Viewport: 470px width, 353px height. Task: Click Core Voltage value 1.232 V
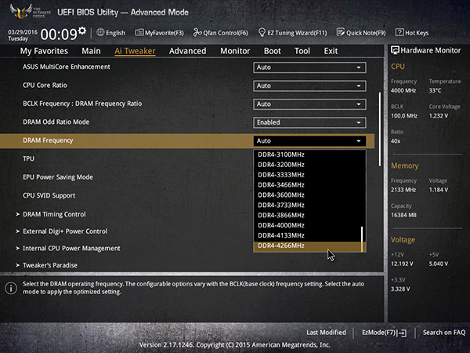click(438, 116)
